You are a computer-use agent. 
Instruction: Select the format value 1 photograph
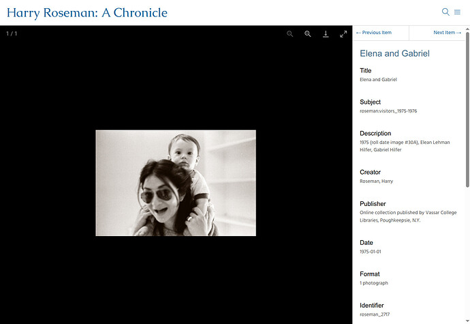tap(374, 283)
